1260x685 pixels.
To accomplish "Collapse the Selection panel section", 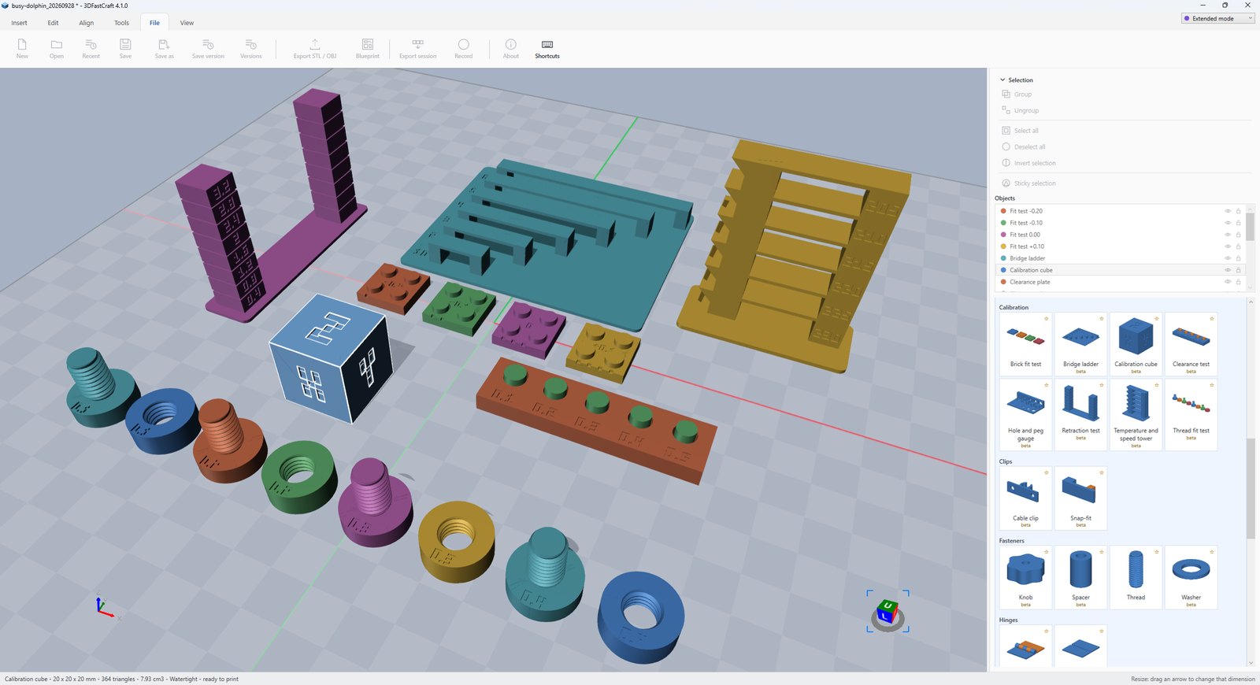I will [1002, 80].
